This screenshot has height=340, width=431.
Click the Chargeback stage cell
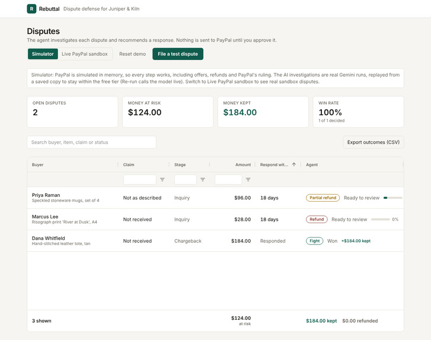pyautogui.click(x=188, y=241)
